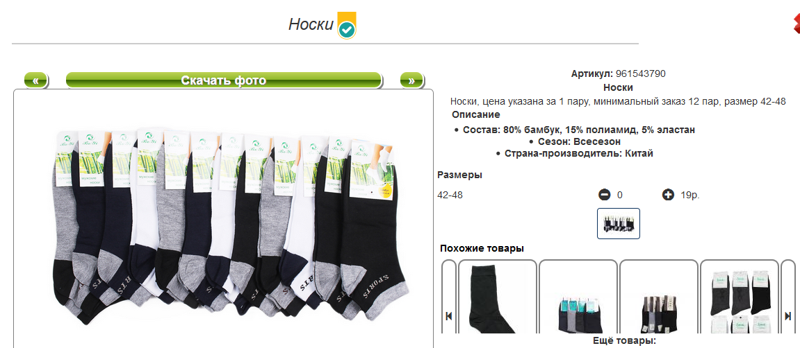Click the quantity value 0 field

(620, 195)
